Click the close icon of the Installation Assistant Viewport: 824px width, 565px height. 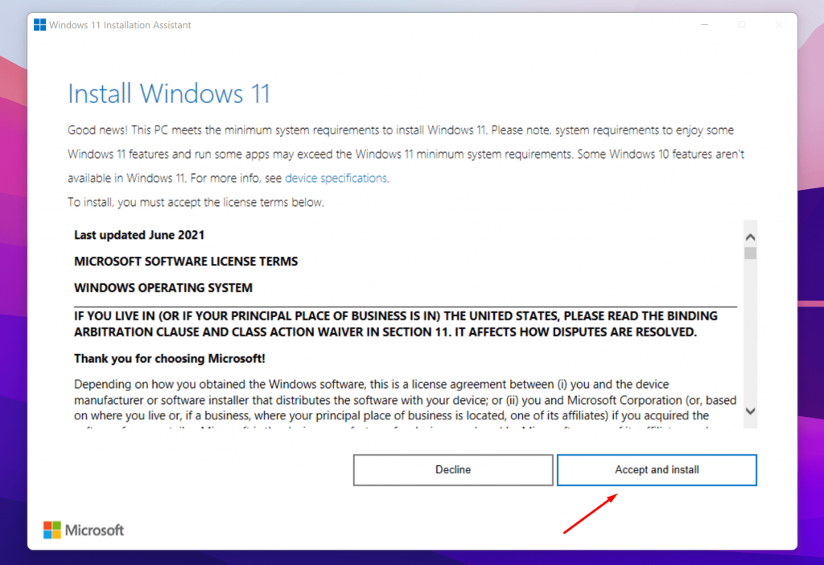point(777,25)
